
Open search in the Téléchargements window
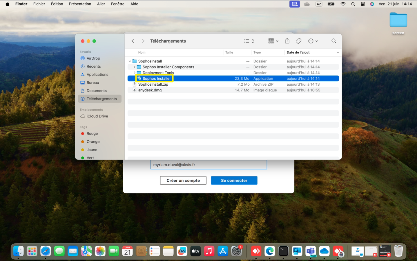(x=334, y=41)
